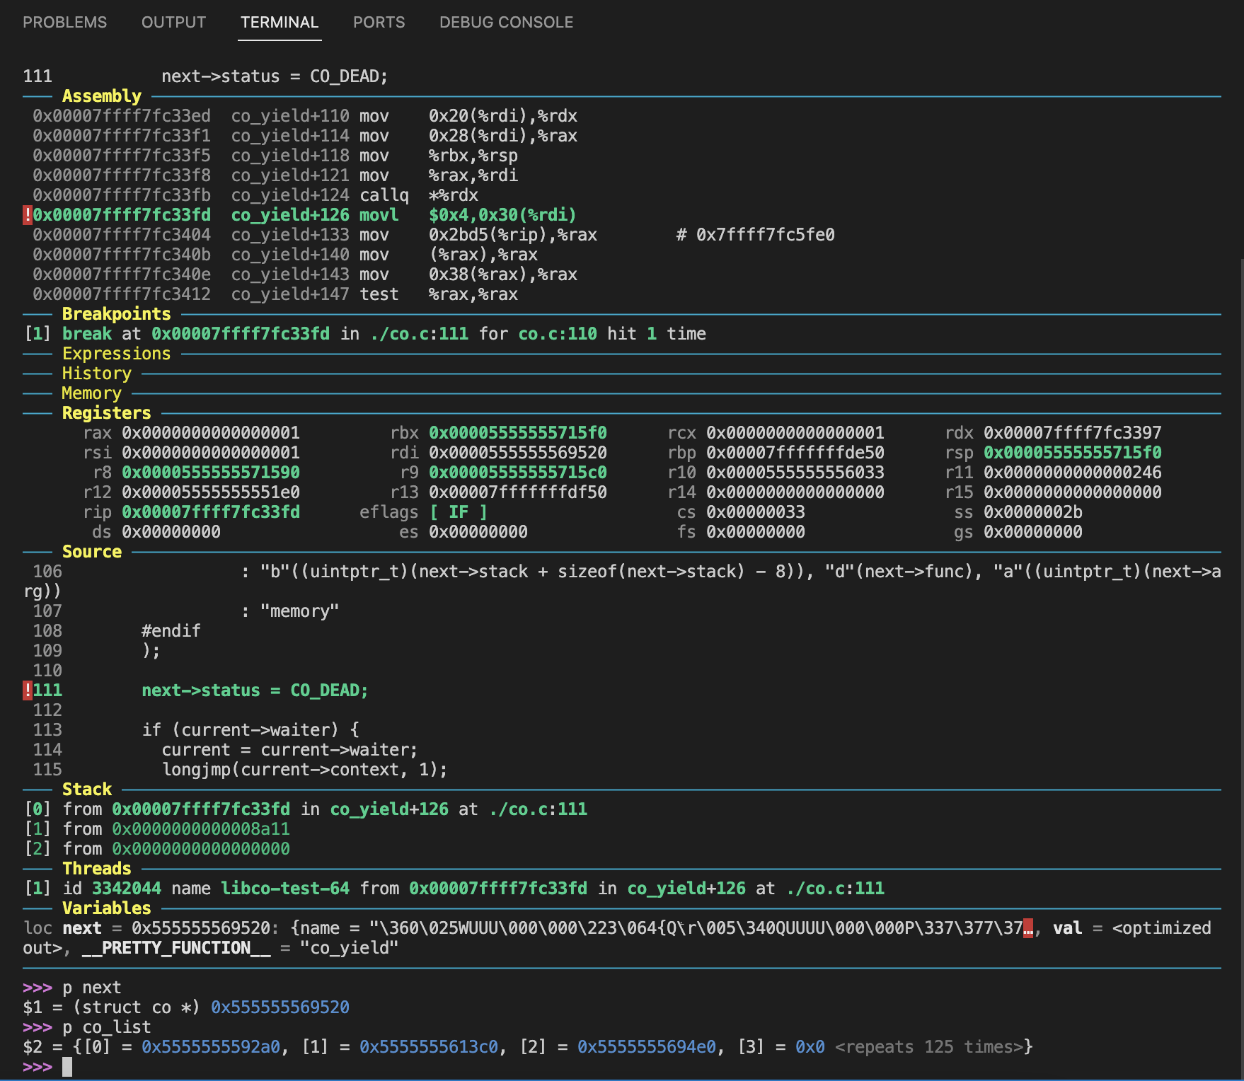Click co_list entry 0x5555555694e0
Image resolution: width=1244 pixels, height=1081 pixels.
pyautogui.click(x=647, y=1046)
